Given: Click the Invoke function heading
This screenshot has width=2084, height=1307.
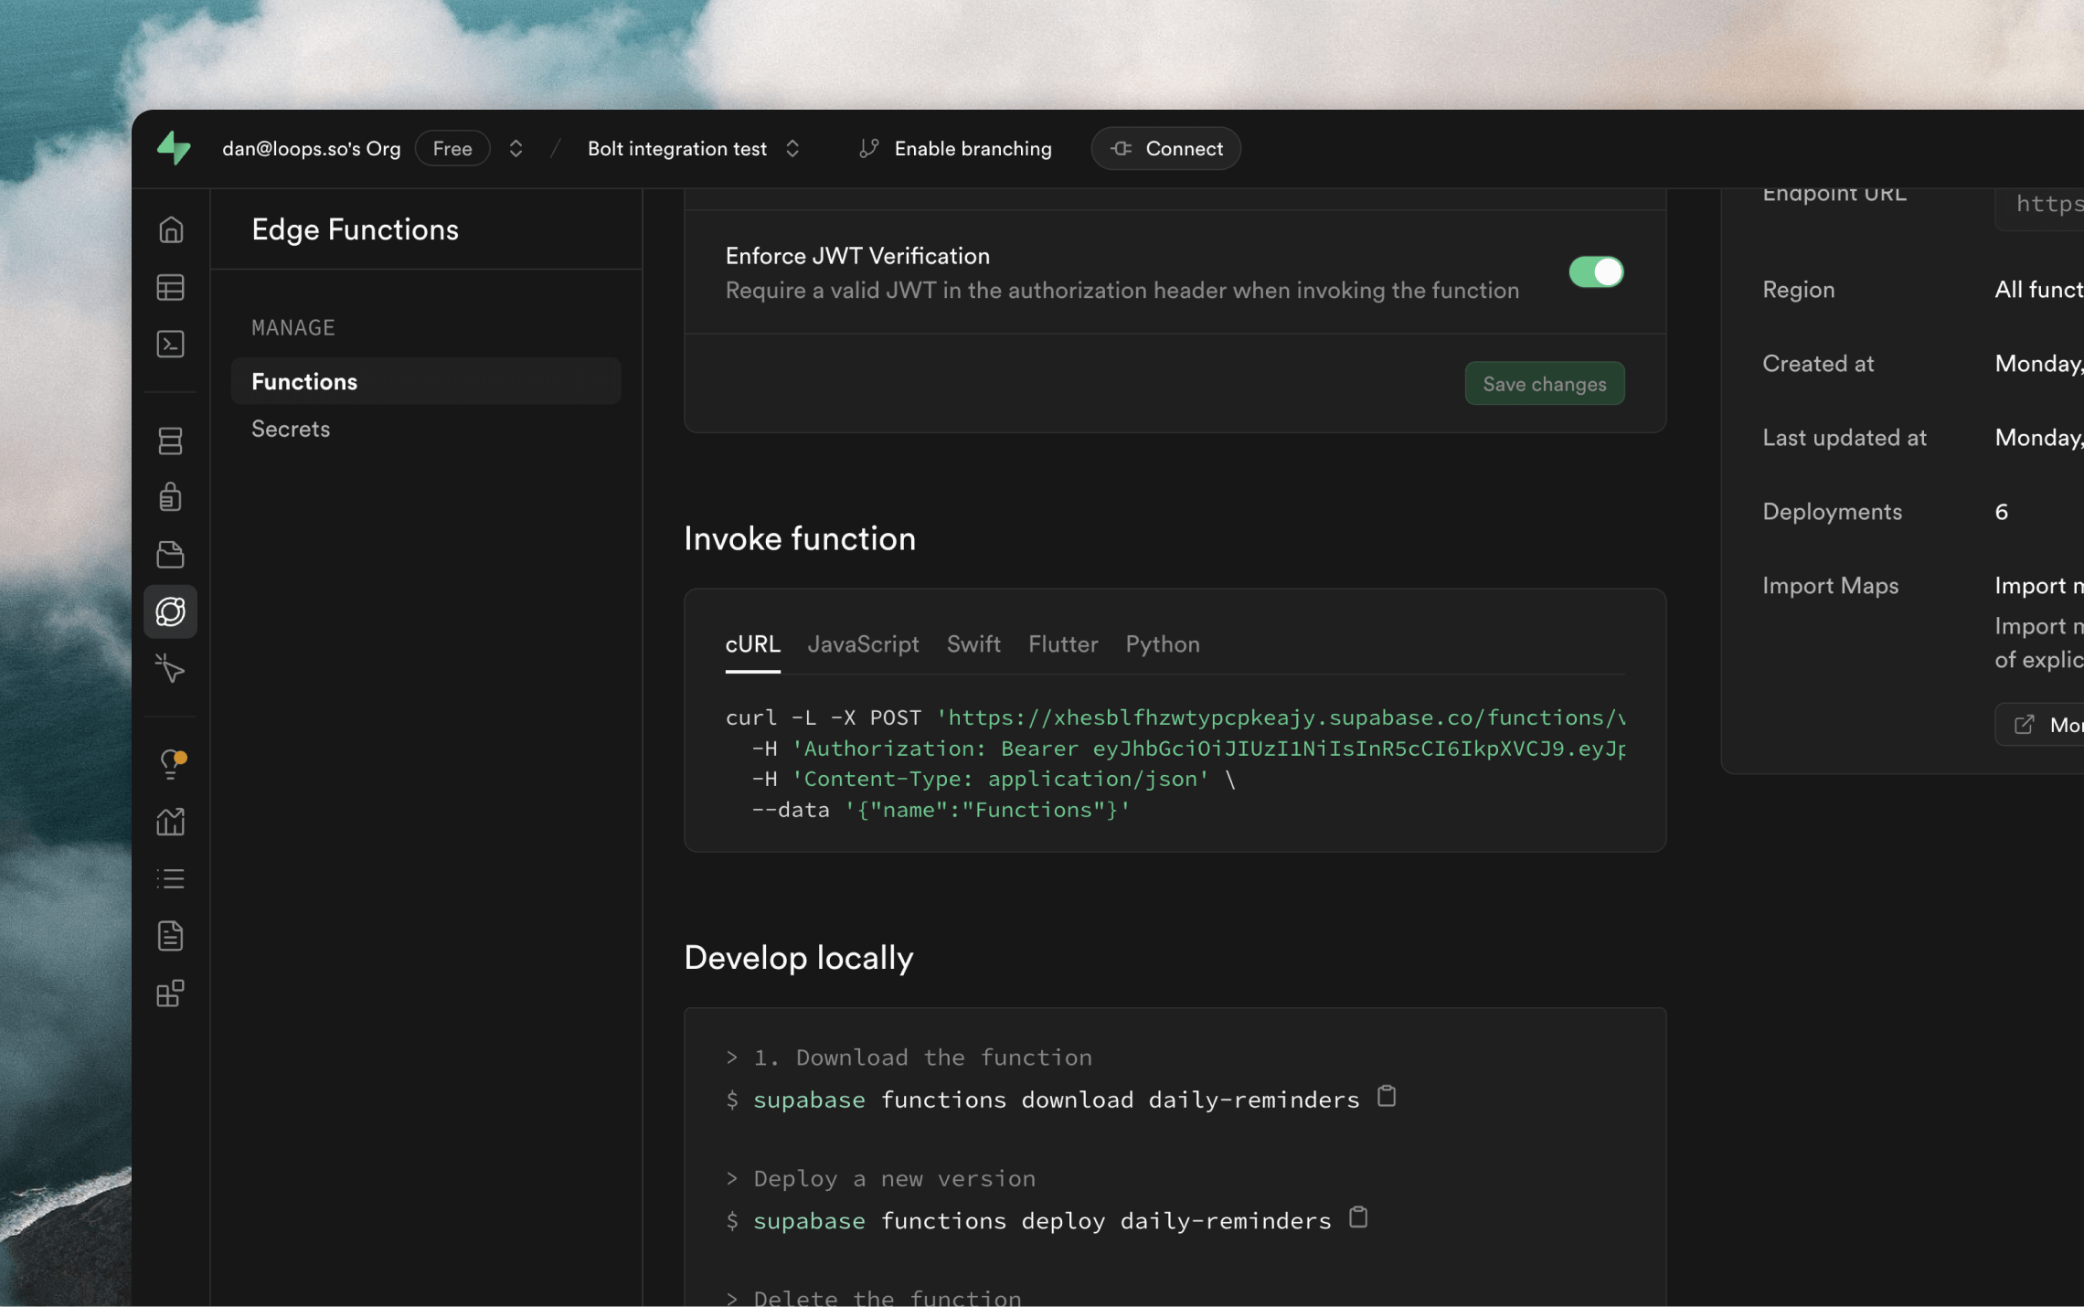Looking at the screenshot, I should (x=800, y=538).
